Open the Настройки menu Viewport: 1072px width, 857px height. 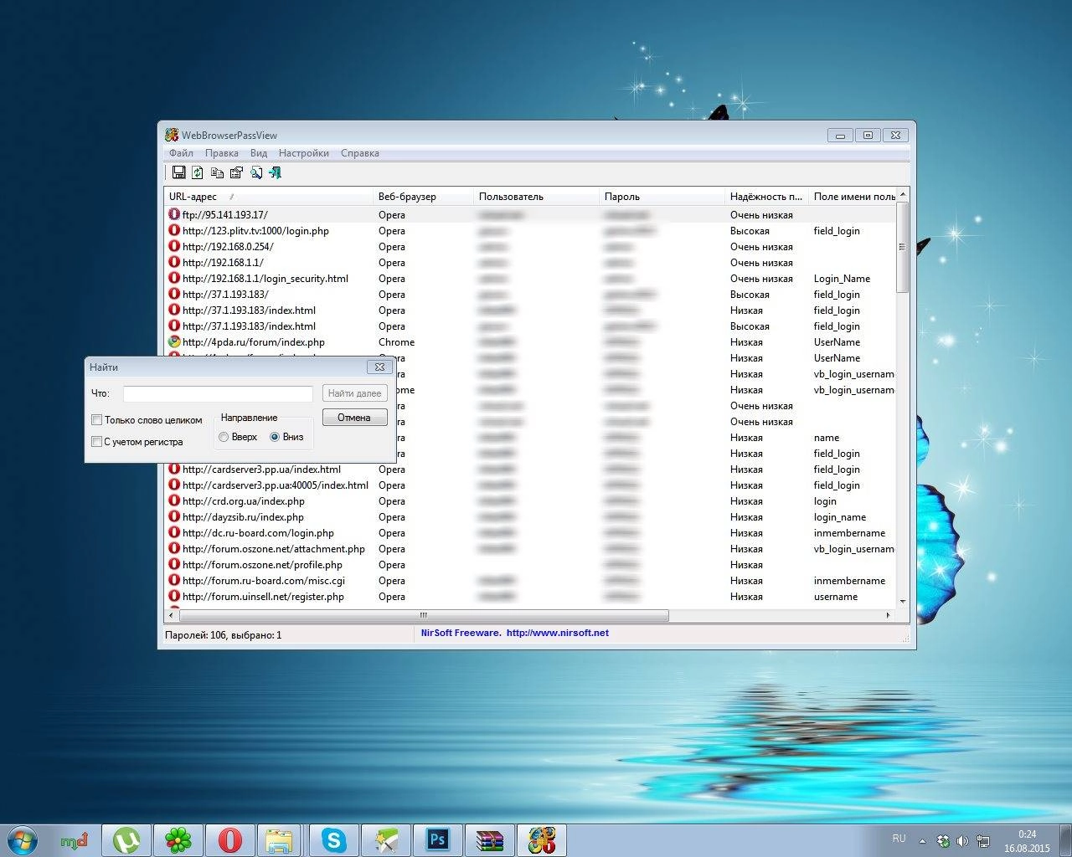tap(304, 153)
